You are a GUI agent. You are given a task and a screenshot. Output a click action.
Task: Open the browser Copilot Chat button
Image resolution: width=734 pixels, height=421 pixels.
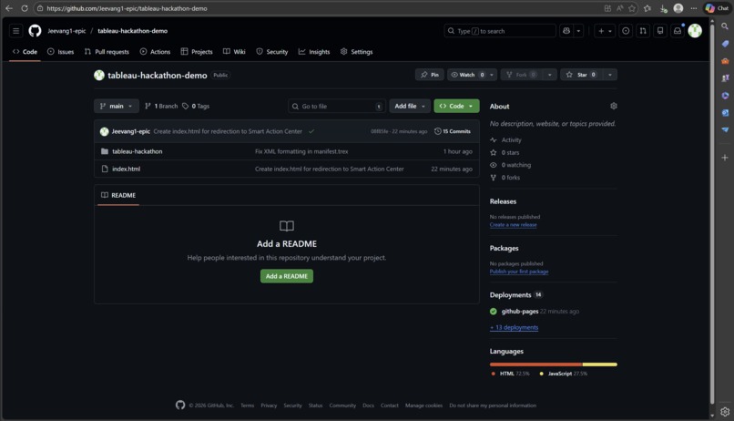click(717, 8)
